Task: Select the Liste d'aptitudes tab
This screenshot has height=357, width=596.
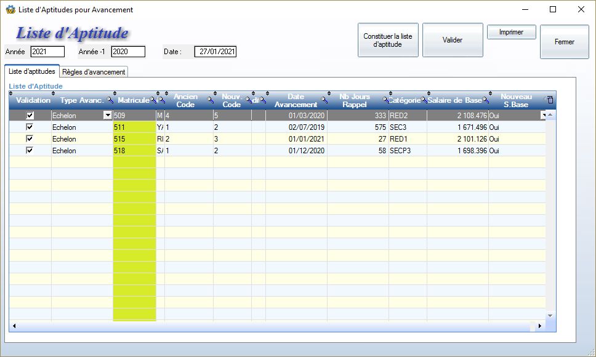Action: tap(32, 71)
